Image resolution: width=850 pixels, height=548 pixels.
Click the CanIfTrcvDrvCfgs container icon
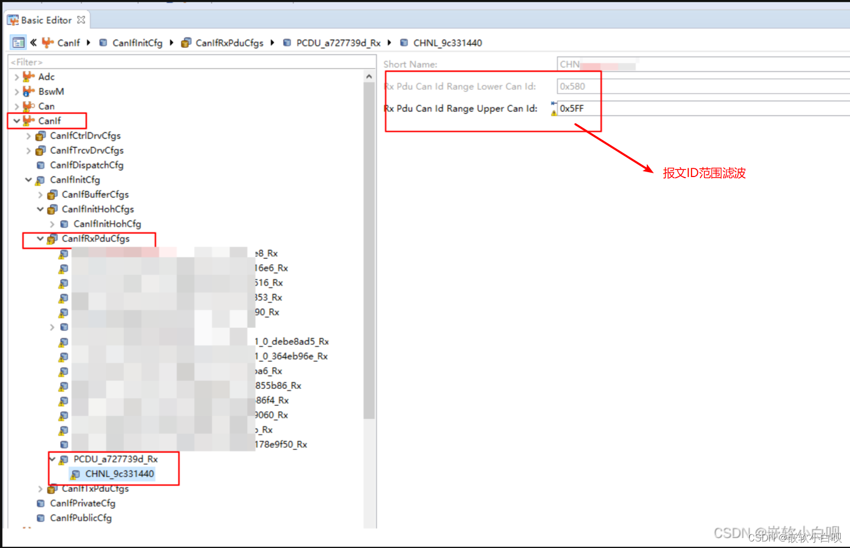click(40, 150)
